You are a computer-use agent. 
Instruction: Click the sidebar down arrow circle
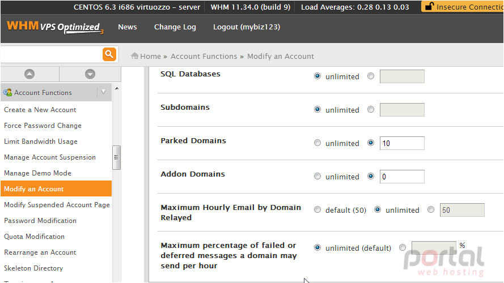(x=90, y=74)
